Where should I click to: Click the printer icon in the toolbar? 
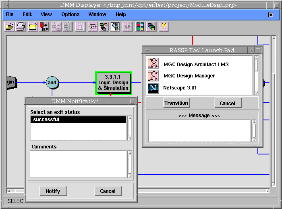(x=21, y=27)
